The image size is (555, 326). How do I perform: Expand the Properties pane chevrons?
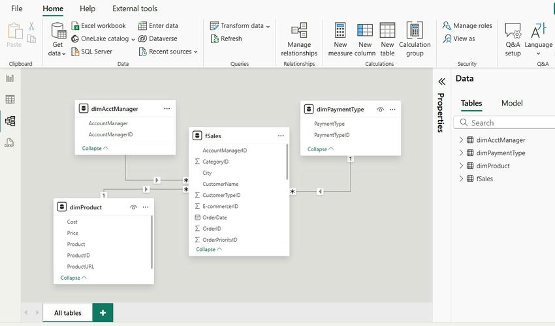click(441, 81)
